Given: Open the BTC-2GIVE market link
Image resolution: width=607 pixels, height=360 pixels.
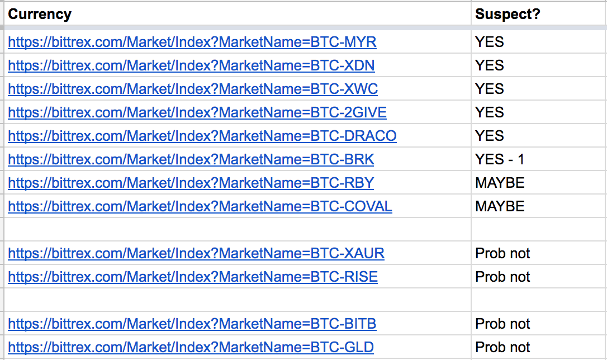Looking at the screenshot, I should pos(197,112).
